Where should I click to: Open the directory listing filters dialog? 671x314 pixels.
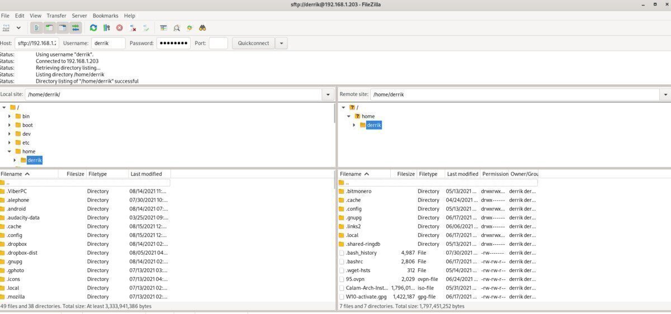[163, 27]
